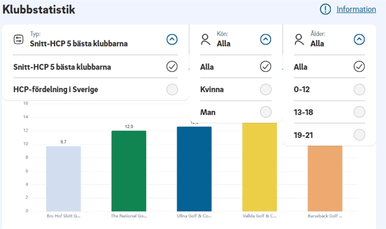Choose the 19-21 age radio button
This screenshot has height=229, width=386.
pos(359,135)
